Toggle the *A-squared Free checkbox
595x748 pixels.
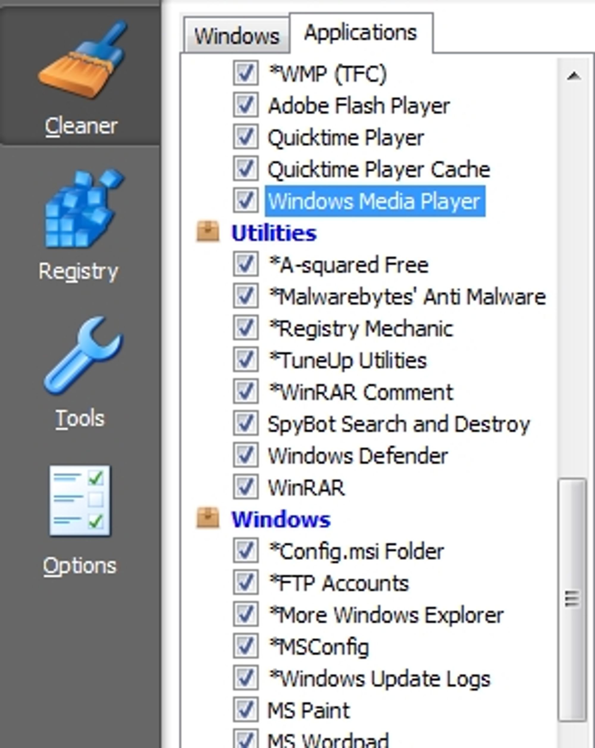(246, 264)
